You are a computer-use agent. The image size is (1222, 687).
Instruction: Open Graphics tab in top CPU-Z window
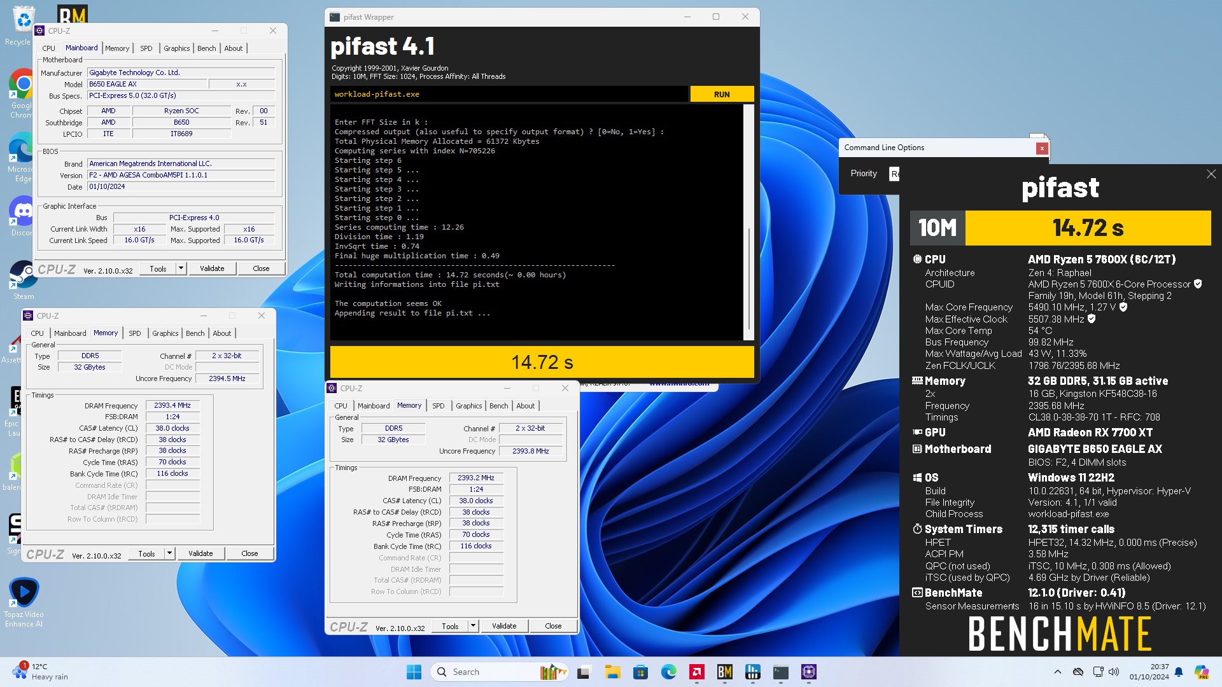177,48
